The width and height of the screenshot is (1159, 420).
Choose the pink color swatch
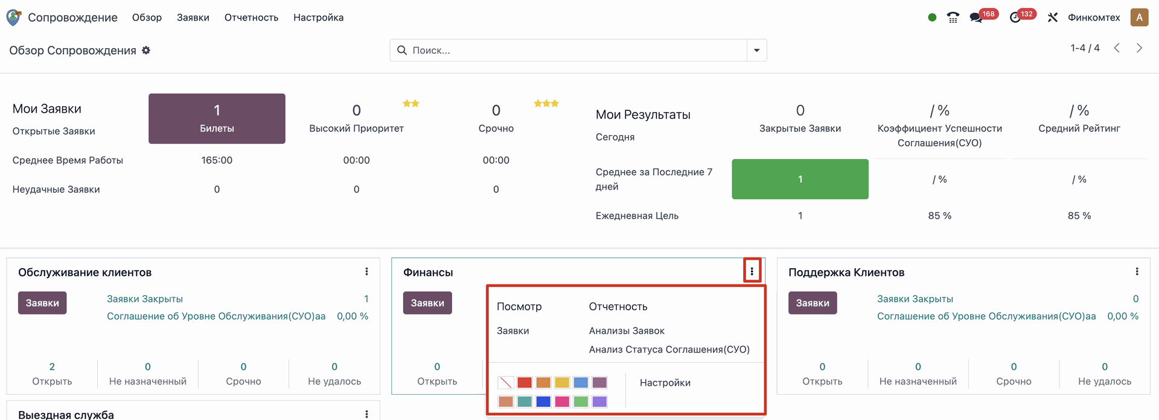[562, 401]
